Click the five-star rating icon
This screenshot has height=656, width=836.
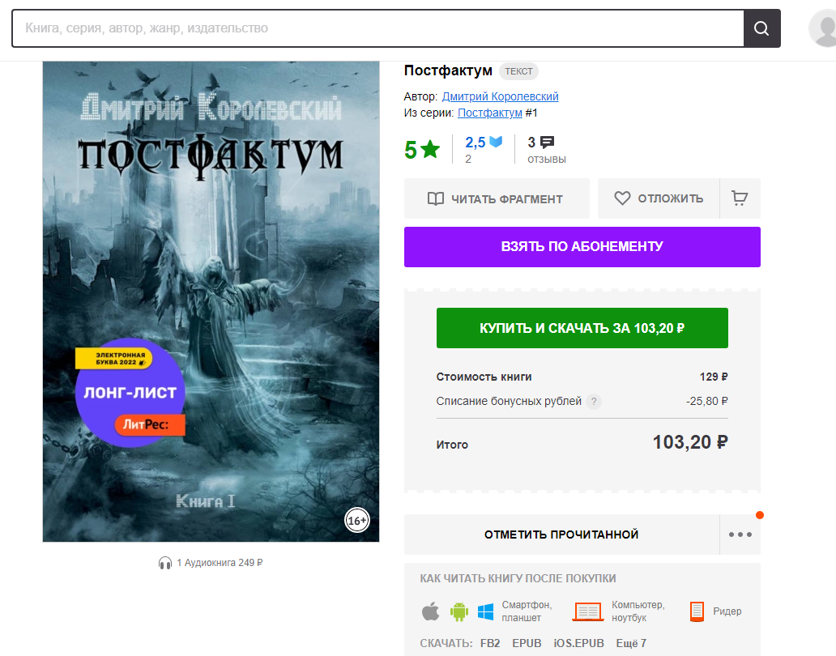(x=429, y=149)
